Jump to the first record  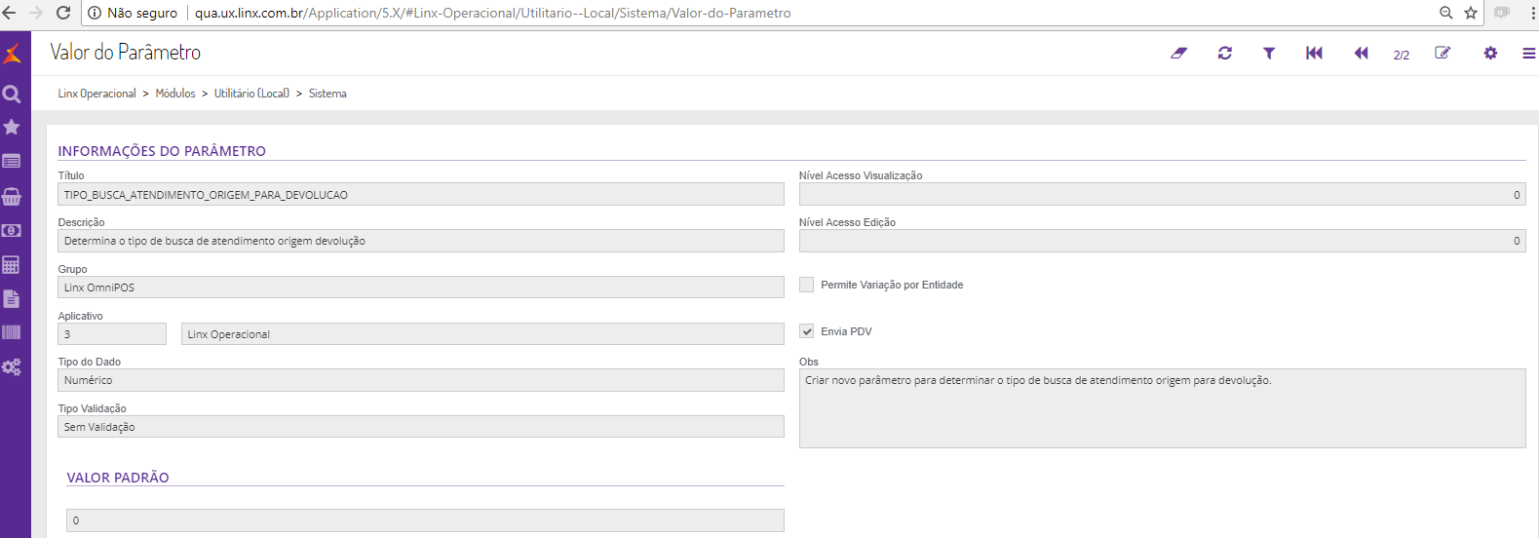tap(1314, 53)
